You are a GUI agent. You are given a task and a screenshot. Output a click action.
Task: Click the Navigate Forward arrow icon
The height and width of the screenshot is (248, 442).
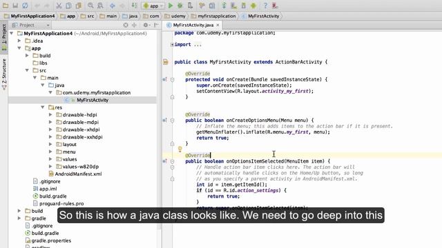click(122, 6)
